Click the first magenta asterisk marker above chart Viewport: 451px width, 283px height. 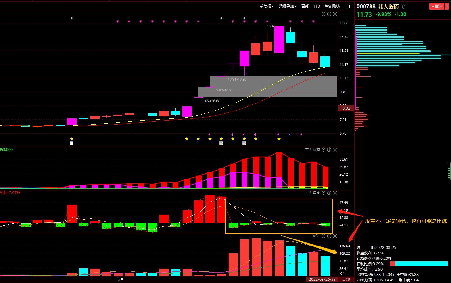point(118,21)
